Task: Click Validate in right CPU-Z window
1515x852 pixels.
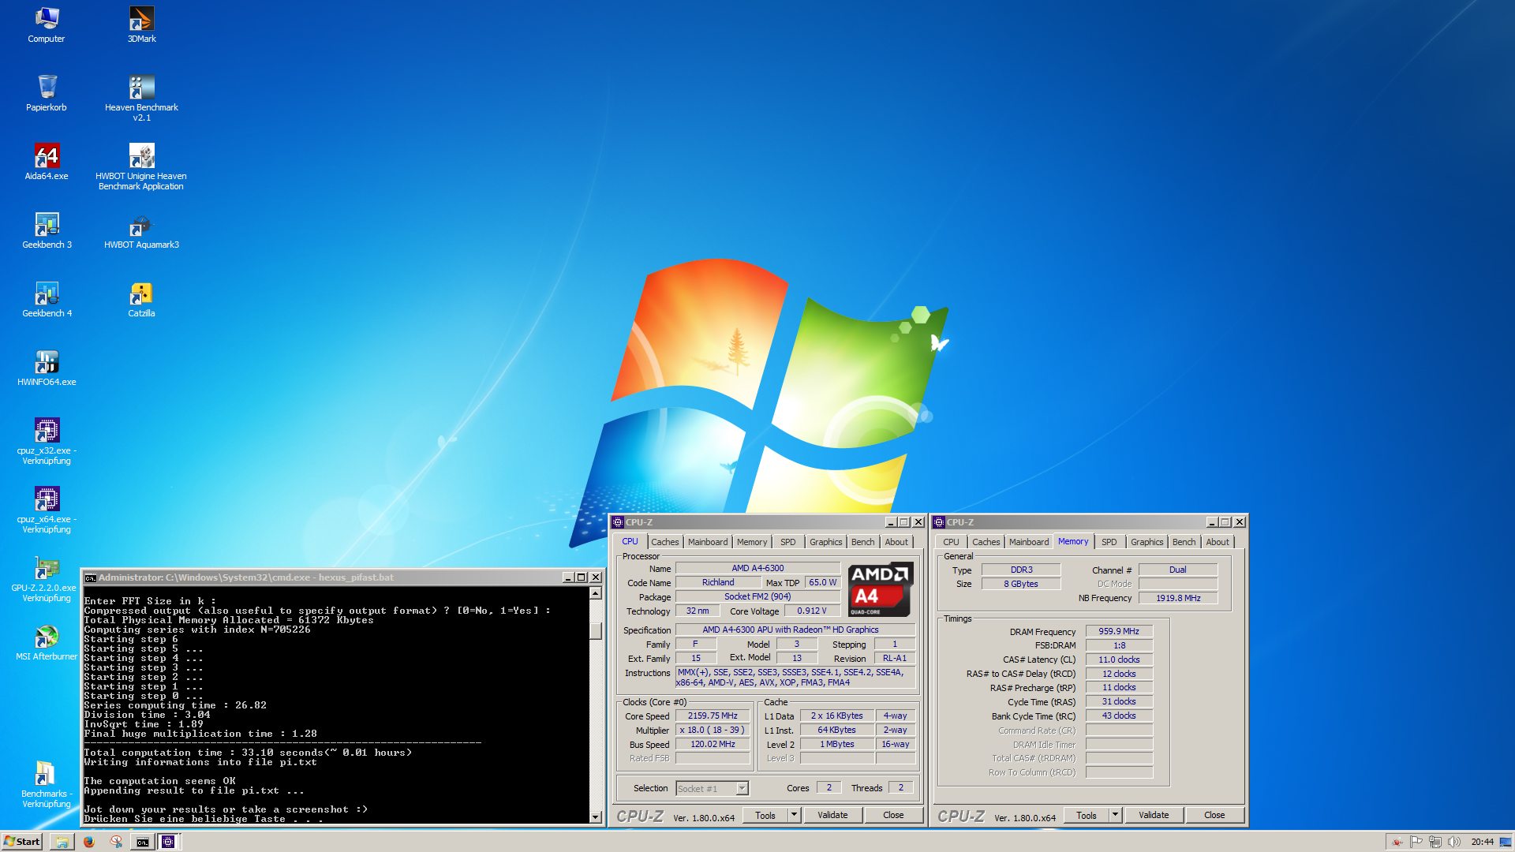Action: point(1154,816)
